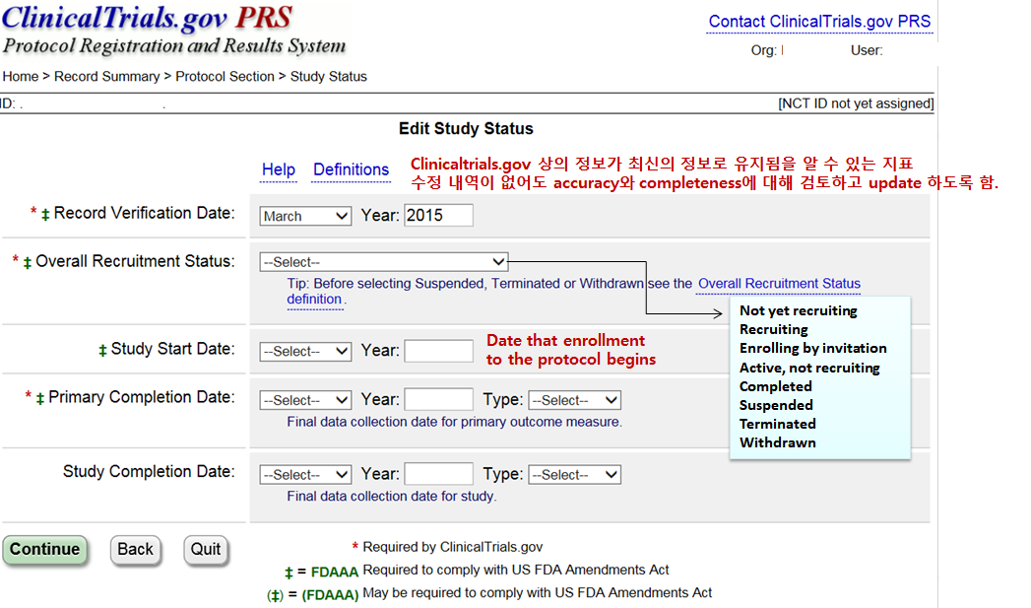Open Protocol Section breadcrumb link
This screenshot has width=1031, height=608.
click(x=225, y=76)
